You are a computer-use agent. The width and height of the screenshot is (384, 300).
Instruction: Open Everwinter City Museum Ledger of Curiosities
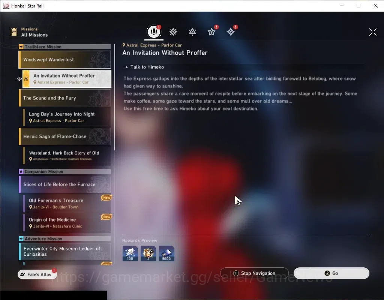click(65, 252)
